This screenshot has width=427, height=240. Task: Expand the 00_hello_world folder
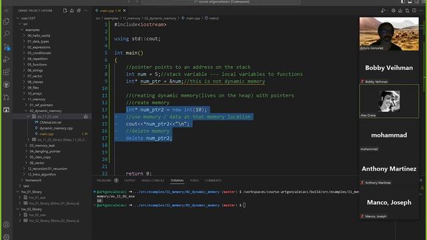(24, 35)
